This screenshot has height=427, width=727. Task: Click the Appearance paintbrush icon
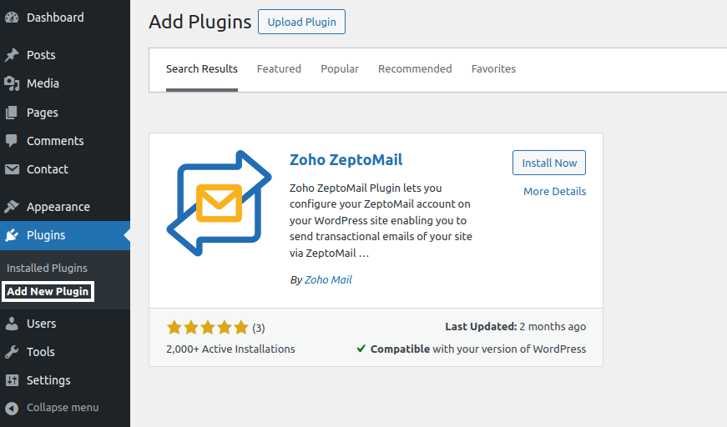pos(12,207)
